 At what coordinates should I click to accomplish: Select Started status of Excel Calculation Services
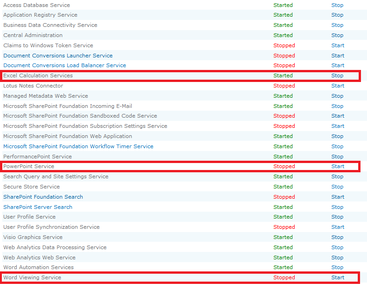tap(283, 75)
